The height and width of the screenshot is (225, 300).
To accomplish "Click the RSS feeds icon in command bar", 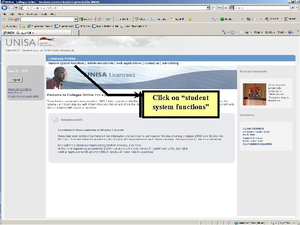I will [x=232, y=32].
